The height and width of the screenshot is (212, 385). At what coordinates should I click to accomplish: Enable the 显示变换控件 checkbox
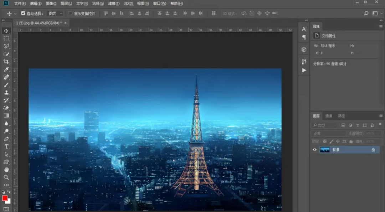pos(70,14)
